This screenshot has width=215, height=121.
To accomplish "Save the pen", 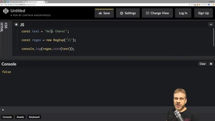I will 104,13.
